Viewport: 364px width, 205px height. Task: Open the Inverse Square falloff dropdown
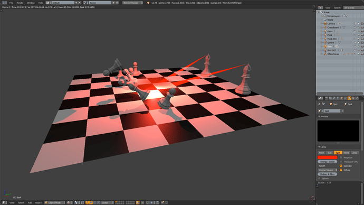pyautogui.click(x=327, y=170)
